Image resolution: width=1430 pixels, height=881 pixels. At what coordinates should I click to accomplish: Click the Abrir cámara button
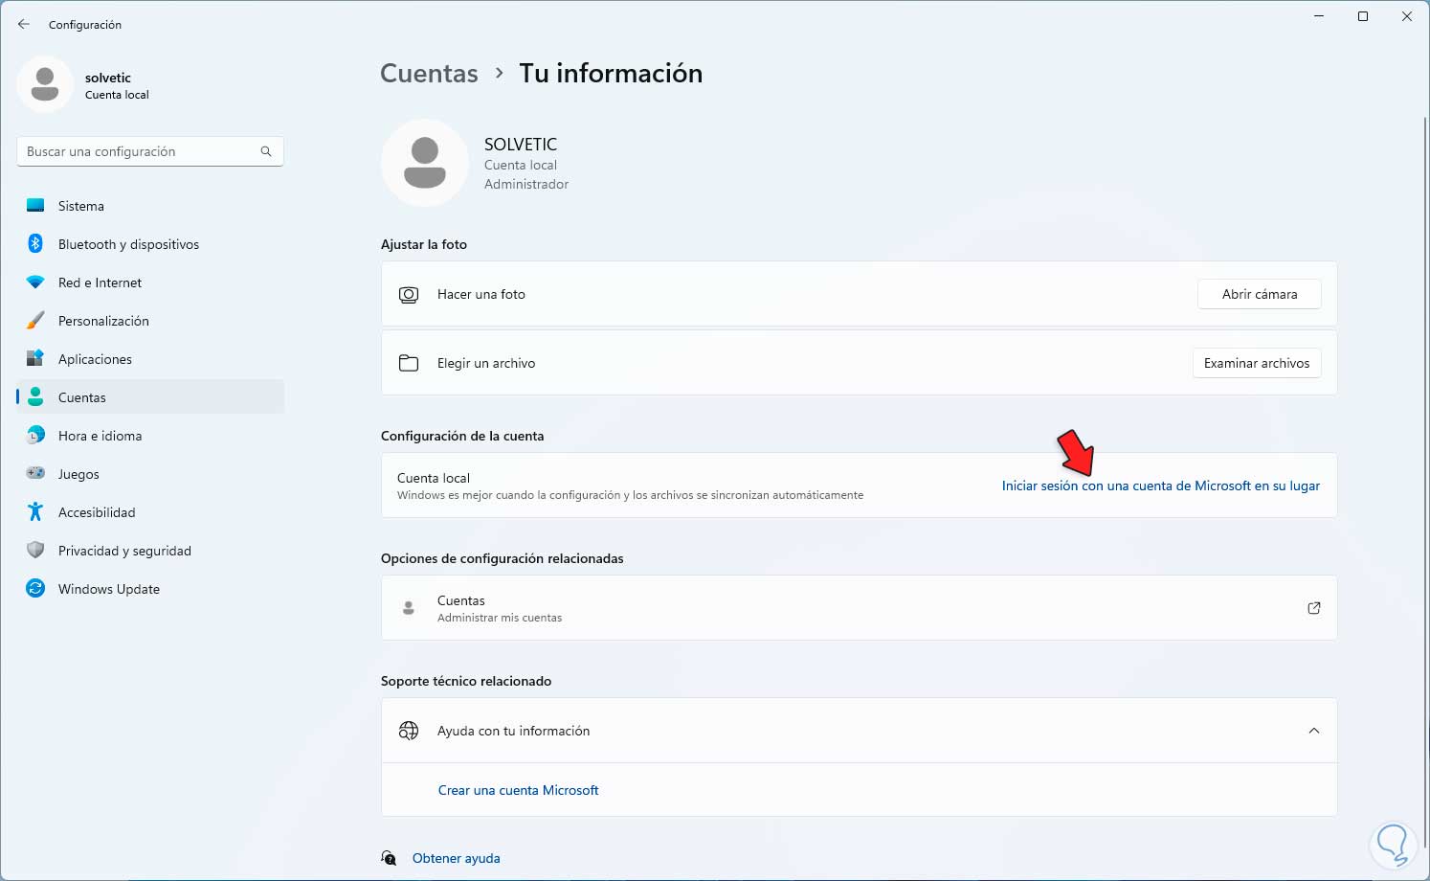tap(1260, 294)
